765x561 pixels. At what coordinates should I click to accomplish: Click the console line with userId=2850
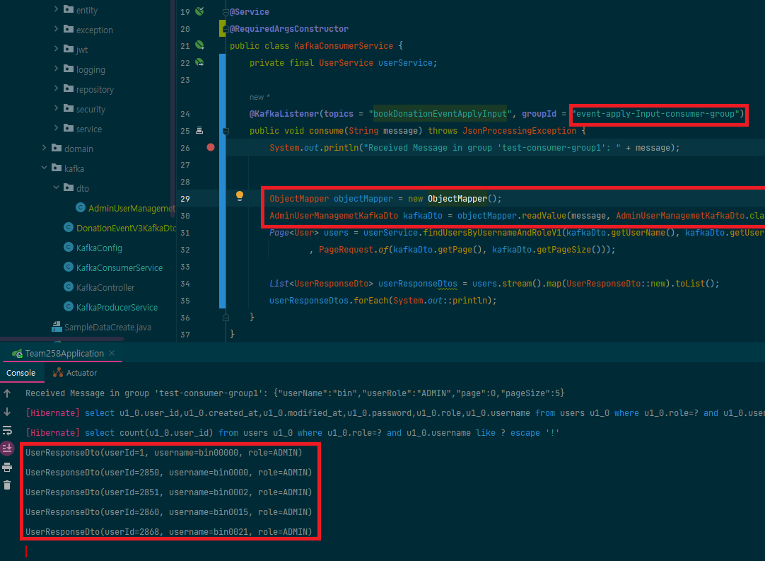coord(168,472)
